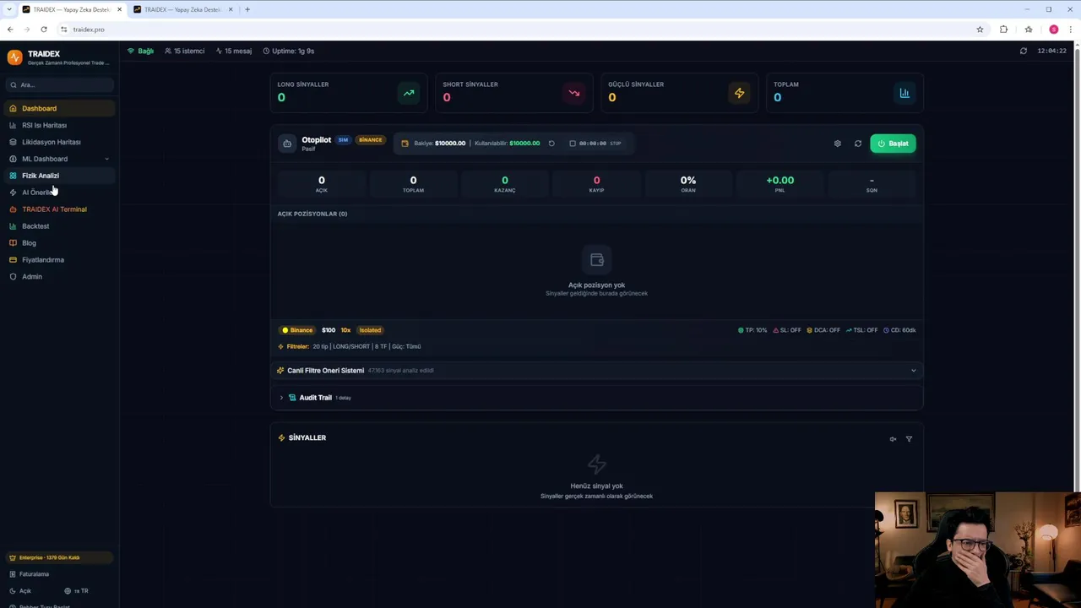Click the Blog sidebar icon

13,243
